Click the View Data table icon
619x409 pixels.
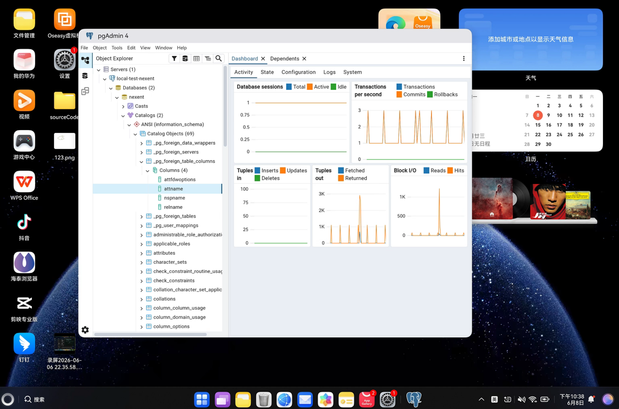[196, 59]
